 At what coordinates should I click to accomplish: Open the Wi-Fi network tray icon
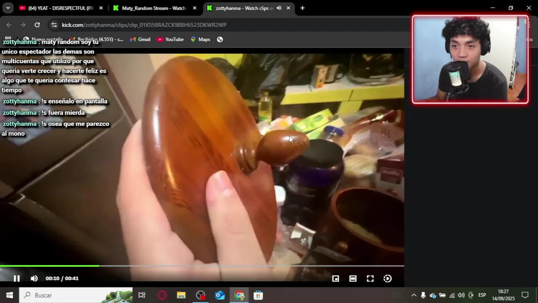(x=452, y=295)
